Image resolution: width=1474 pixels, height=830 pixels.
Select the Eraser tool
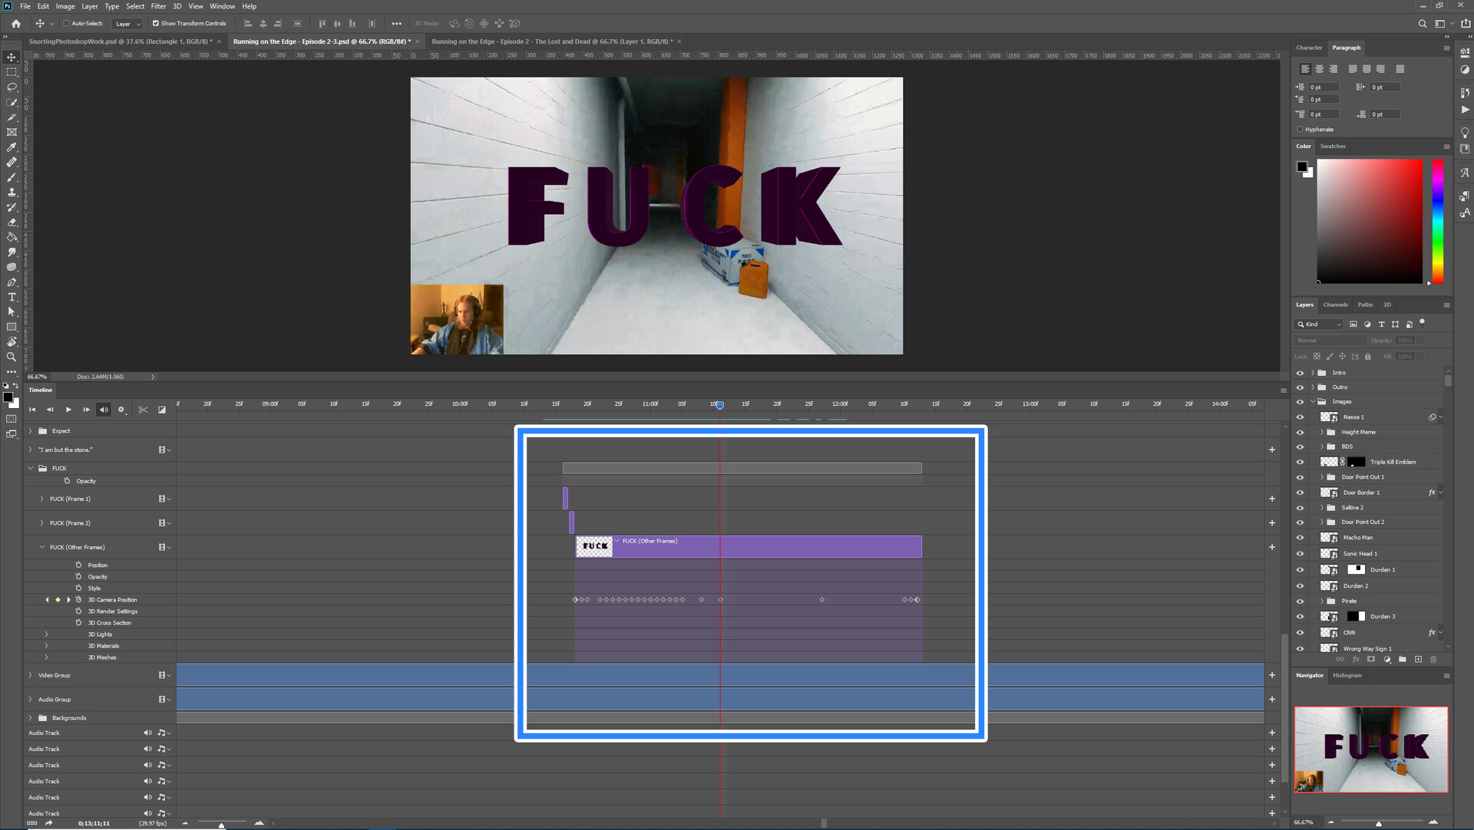click(12, 222)
